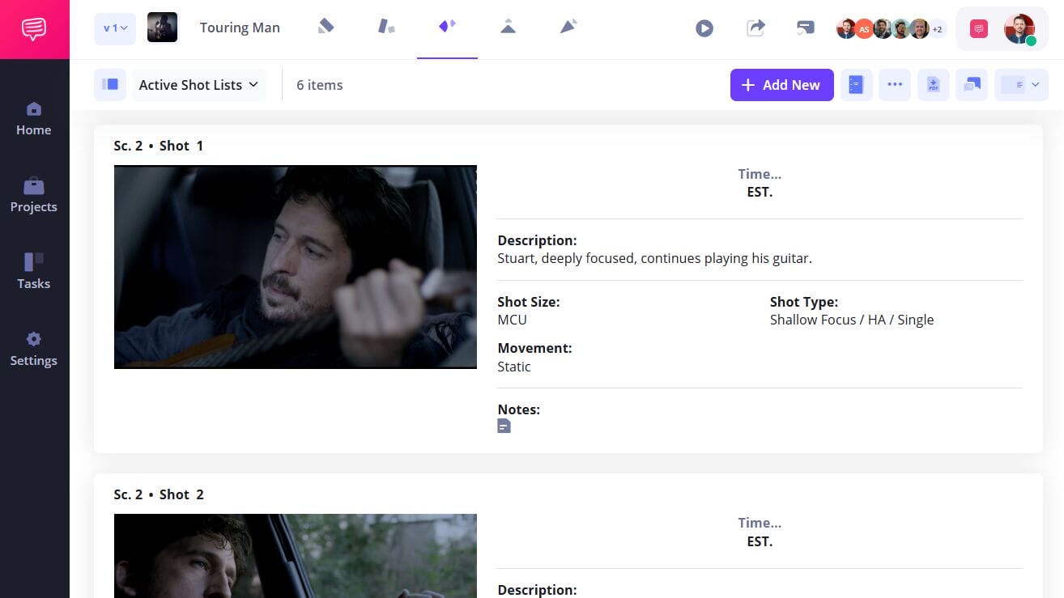Open the comments bubbles icon
Screen dimensions: 1064x598
pos(972,85)
